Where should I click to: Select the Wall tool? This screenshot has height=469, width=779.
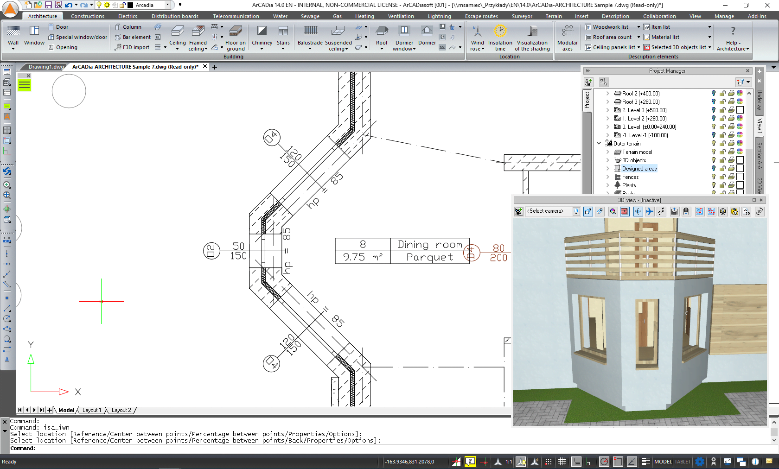click(x=13, y=37)
